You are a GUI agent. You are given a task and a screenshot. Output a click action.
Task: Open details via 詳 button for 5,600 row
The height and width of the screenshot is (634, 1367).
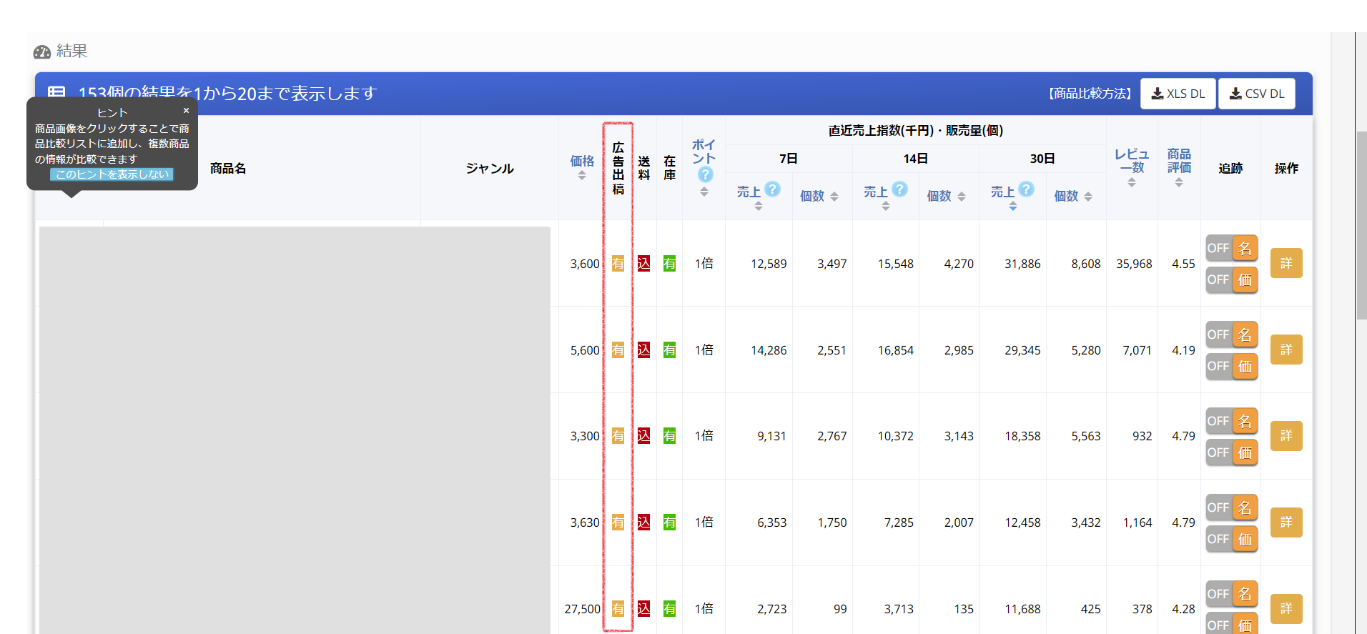click(1285, 350)
